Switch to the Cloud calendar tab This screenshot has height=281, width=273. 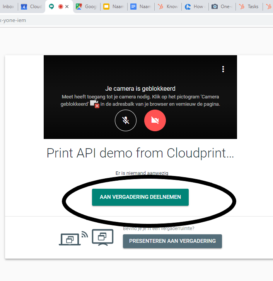click(32, 7)
